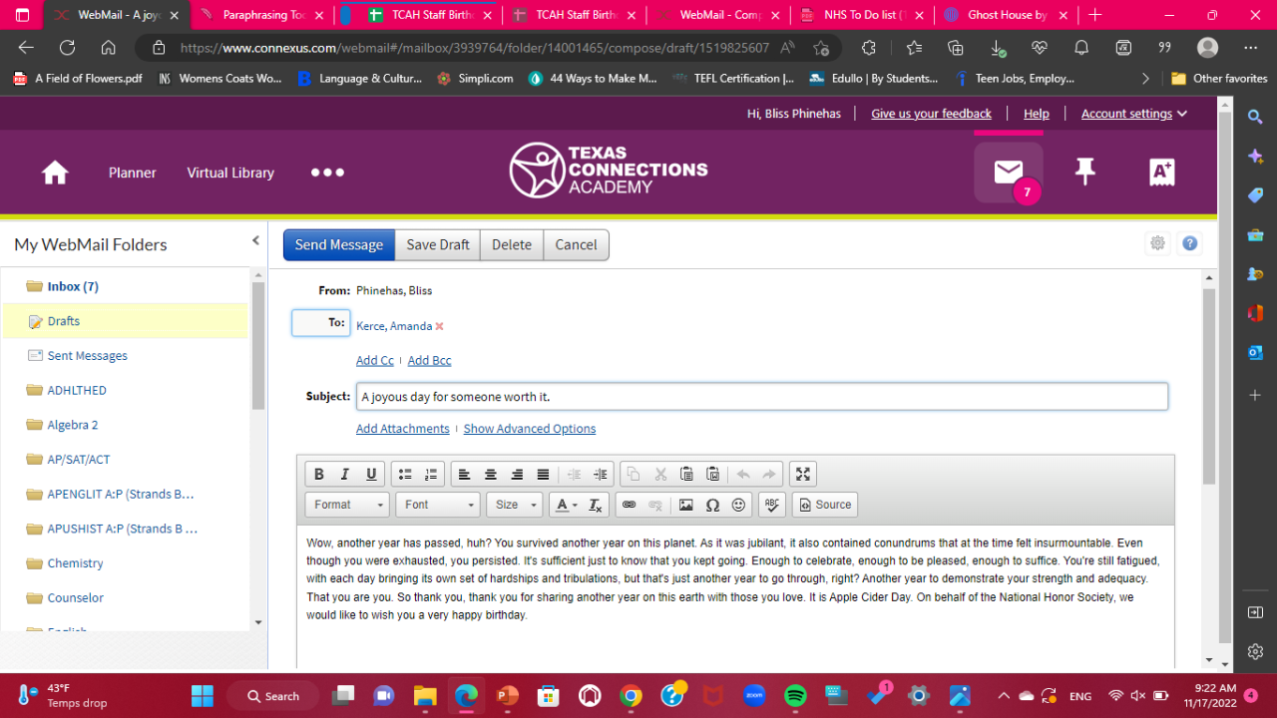Viewport: 1277px width, 718px height.
Task: Align text to the right
Action: pyautogui.click(x=517, y=475)
